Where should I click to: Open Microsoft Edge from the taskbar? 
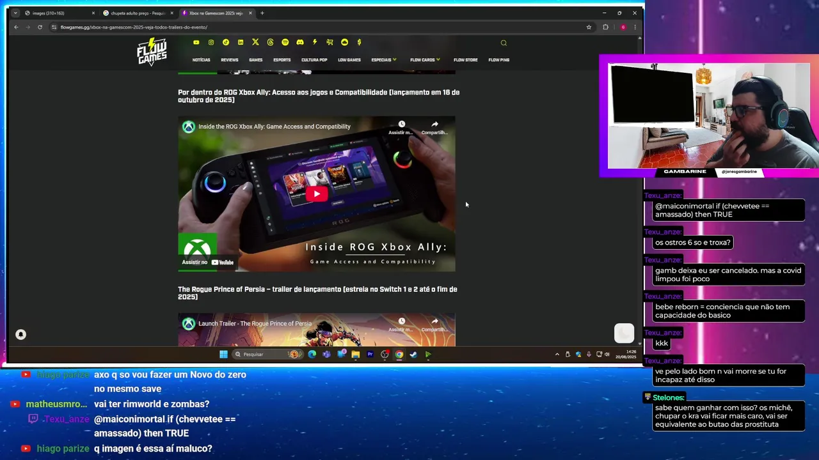pos(312,354)
